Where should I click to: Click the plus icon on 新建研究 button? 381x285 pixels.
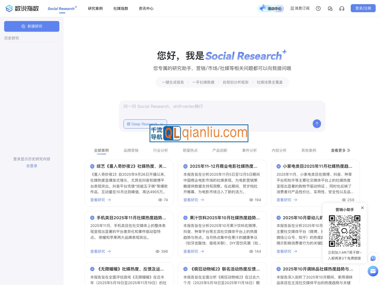pos(23,26)
